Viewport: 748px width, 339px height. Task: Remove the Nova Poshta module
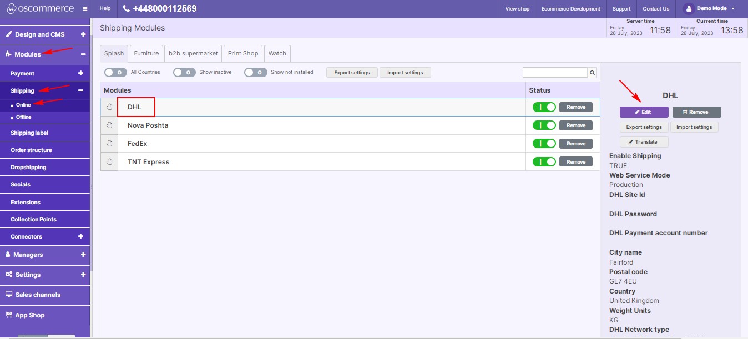tap(576, 125)
